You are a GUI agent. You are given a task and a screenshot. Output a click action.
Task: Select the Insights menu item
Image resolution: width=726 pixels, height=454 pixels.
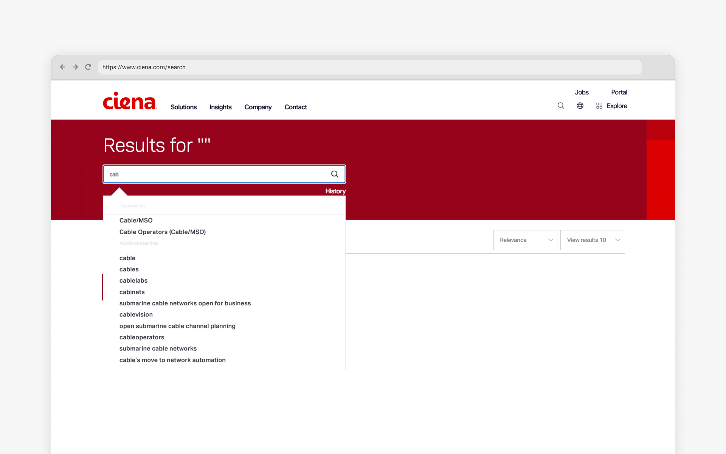coord(220,107)
